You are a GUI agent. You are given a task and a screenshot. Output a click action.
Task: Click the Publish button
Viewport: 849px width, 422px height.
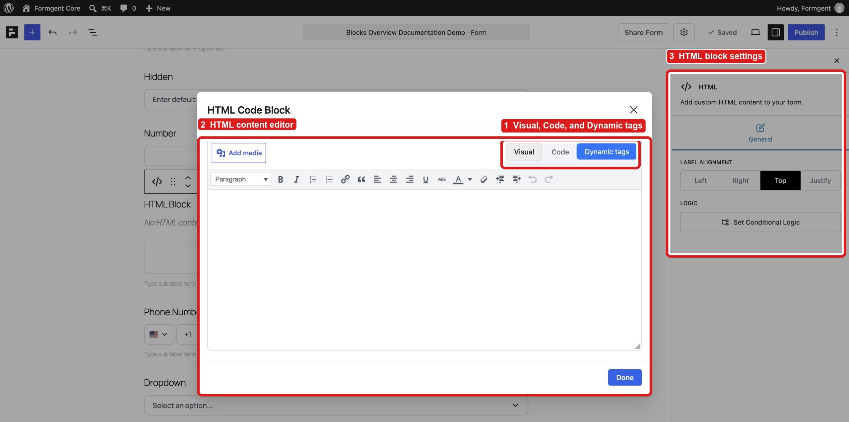(x=806, y=32)
